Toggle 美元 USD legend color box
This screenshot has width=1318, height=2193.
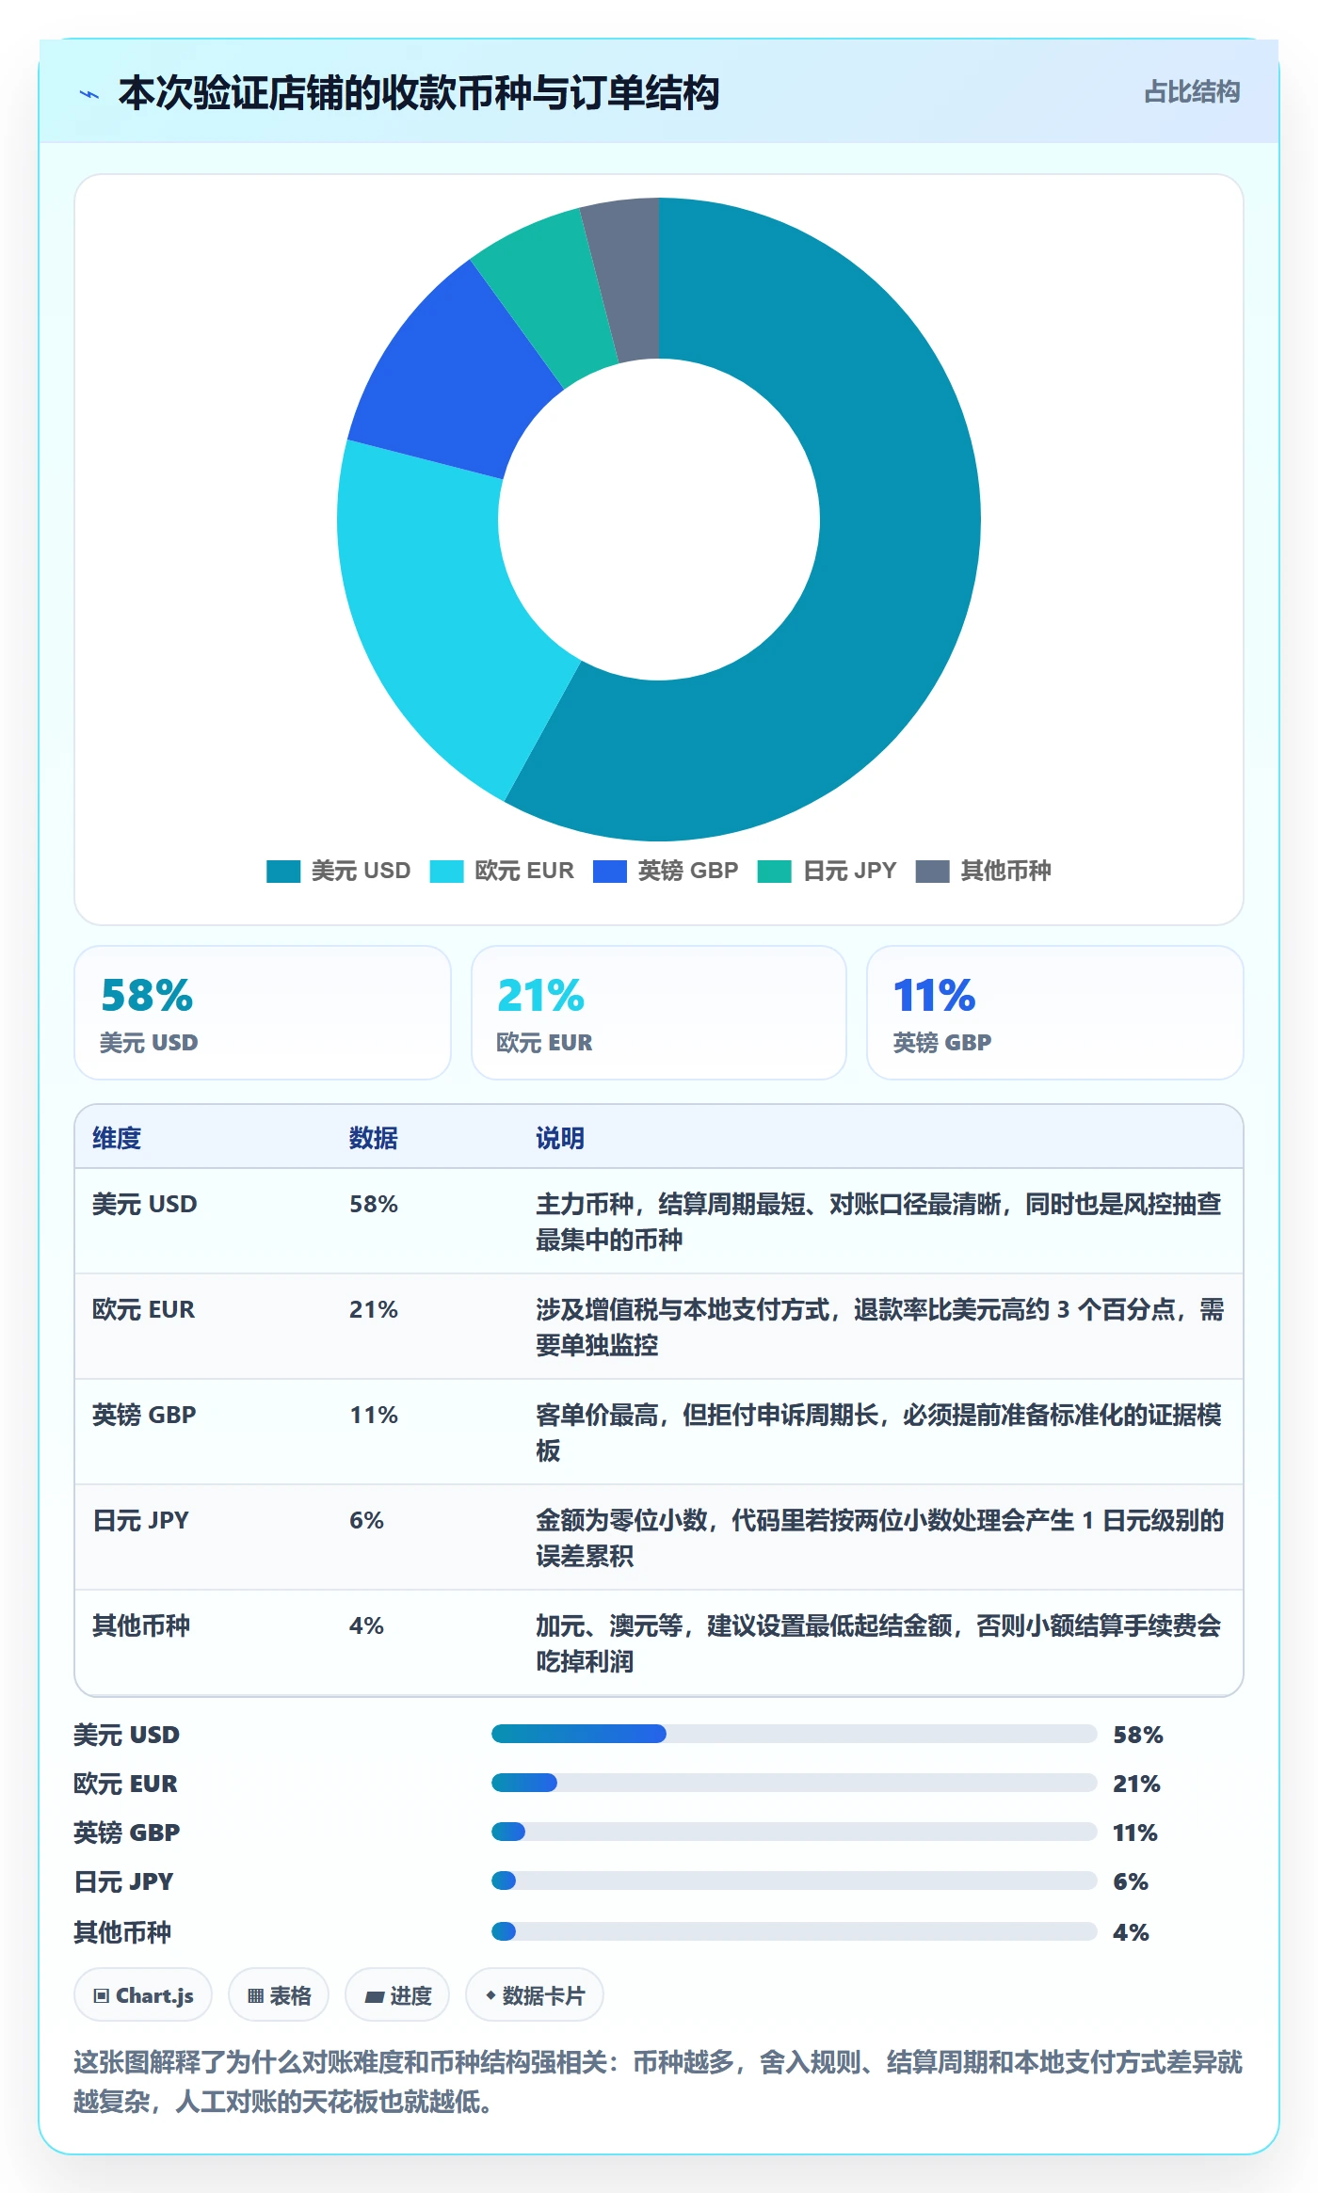tap(283, 871)
